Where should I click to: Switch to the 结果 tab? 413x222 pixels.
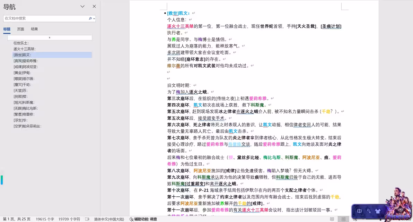[x=34, y=29]
